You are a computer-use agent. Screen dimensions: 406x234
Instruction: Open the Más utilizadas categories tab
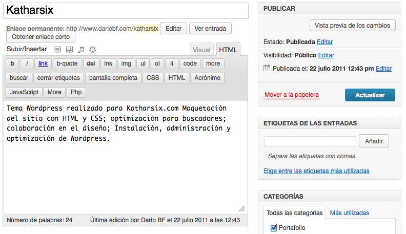(x=349, y=212)
